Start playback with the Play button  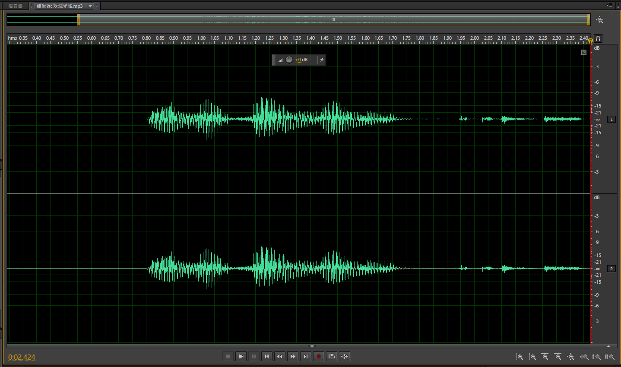click(241, 356)
